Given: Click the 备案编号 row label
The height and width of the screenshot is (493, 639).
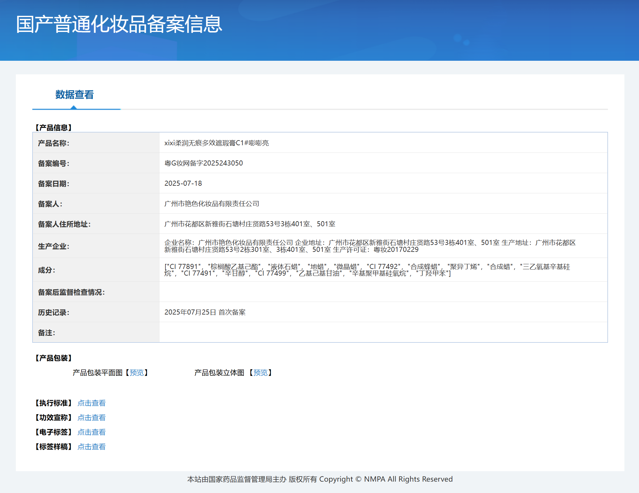Looking at the screenshot, I should pyautogui.click(x=54, y=164).
